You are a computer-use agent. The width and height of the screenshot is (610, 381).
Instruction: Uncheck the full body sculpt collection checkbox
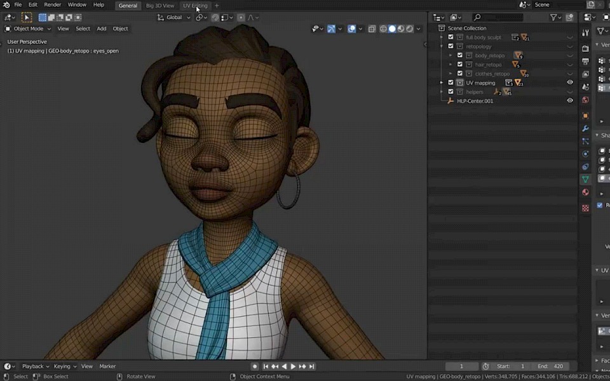[x=451, y=37]
